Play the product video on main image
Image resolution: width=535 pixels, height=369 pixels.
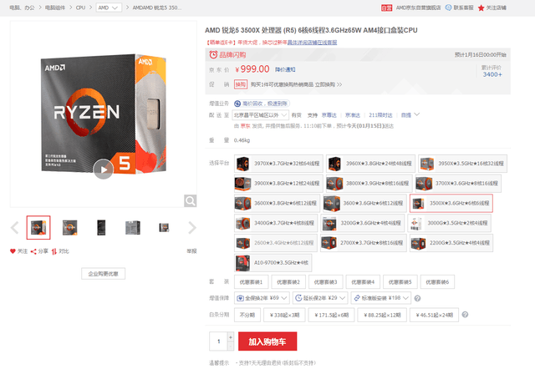[x=104, y=169]
